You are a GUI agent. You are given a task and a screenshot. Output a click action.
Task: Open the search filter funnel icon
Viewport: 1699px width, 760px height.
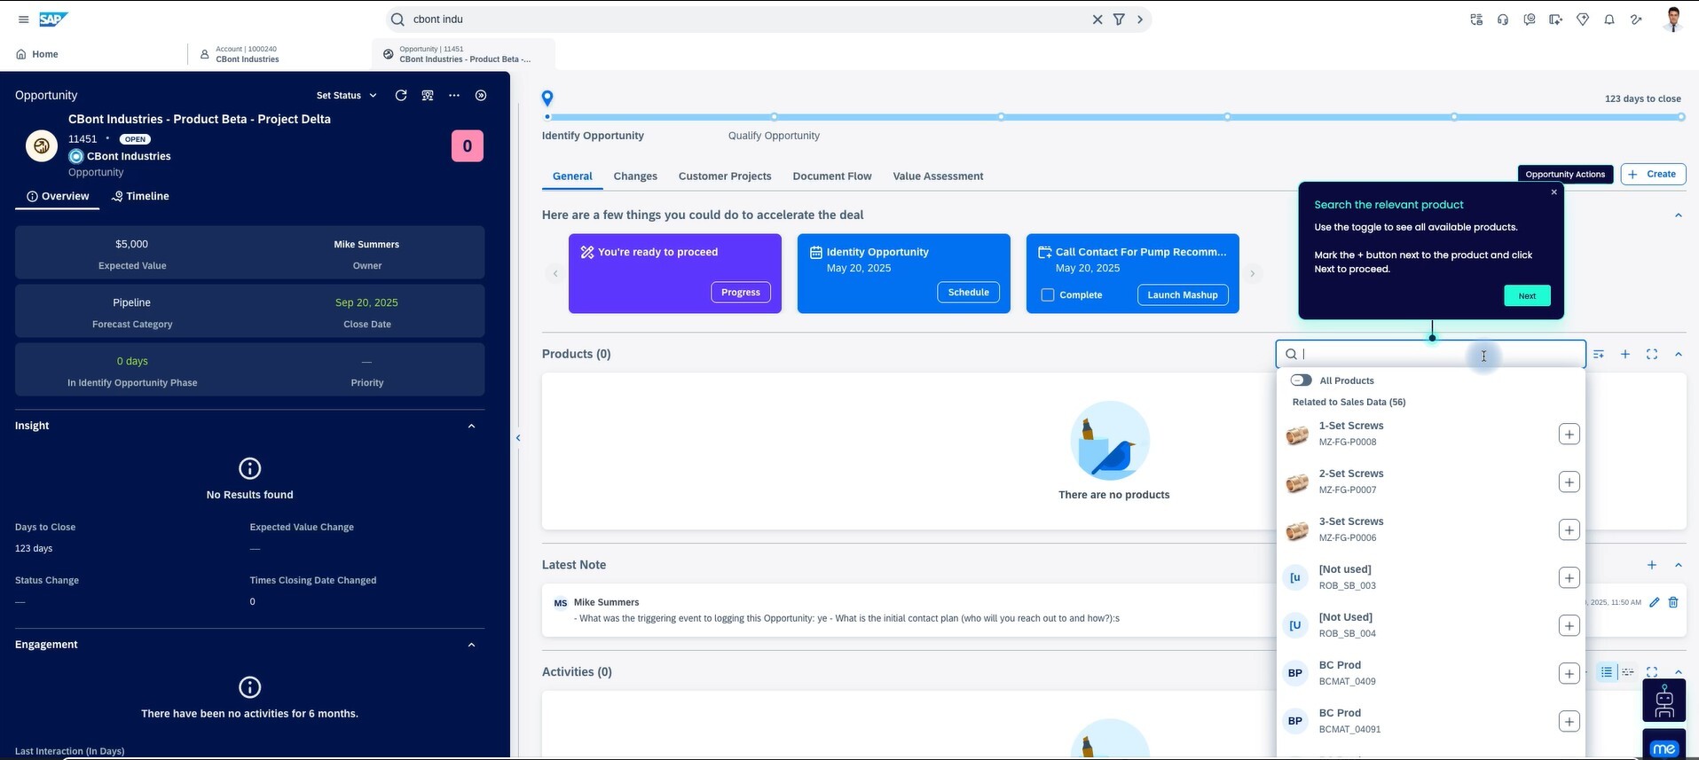click(x=1119, y=20)
